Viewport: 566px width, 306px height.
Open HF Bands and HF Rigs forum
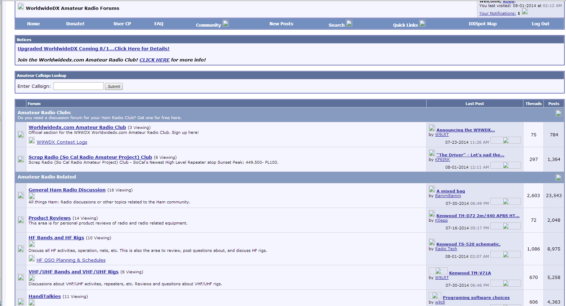coord(56,238)
